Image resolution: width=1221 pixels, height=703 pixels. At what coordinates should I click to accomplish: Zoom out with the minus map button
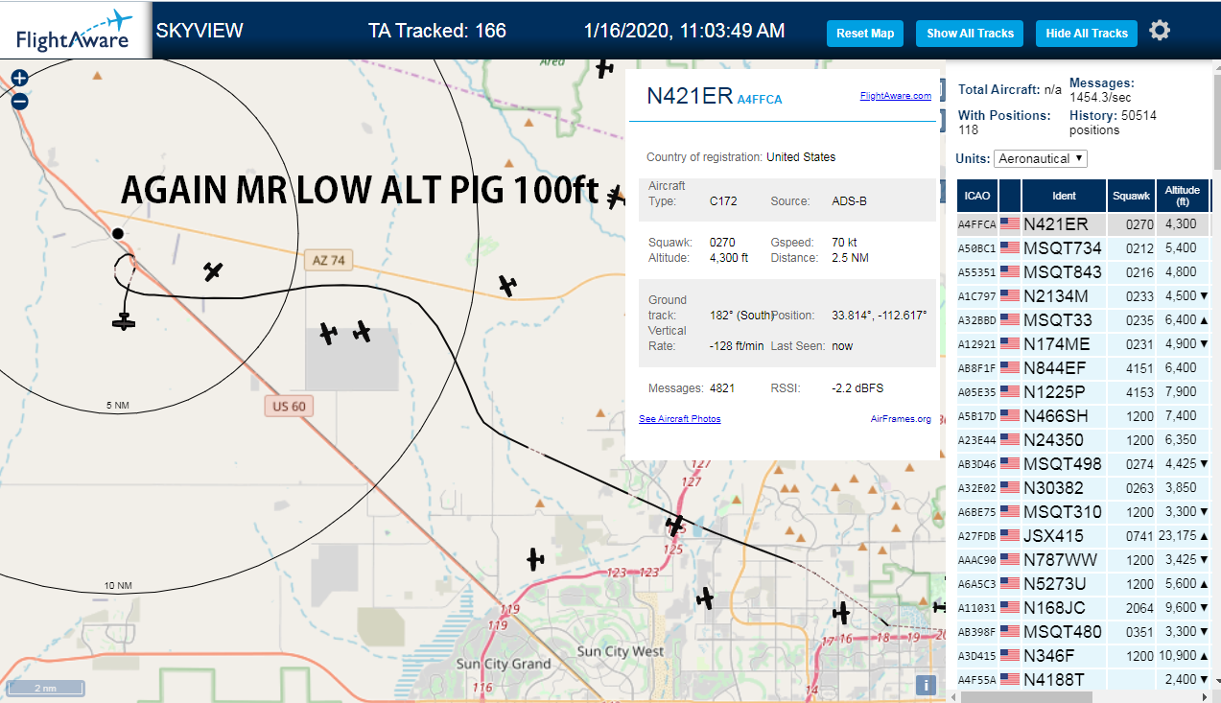[x=19, y=101]
